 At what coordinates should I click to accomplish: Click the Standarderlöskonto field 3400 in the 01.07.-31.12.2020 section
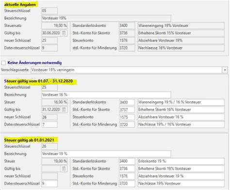pos(127,102)
